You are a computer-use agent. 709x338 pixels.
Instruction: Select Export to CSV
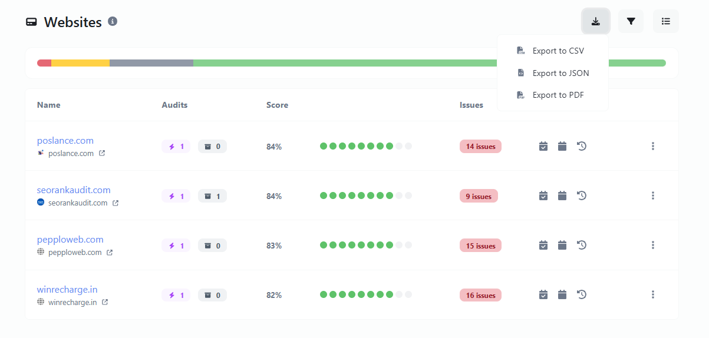pos(558,51)
